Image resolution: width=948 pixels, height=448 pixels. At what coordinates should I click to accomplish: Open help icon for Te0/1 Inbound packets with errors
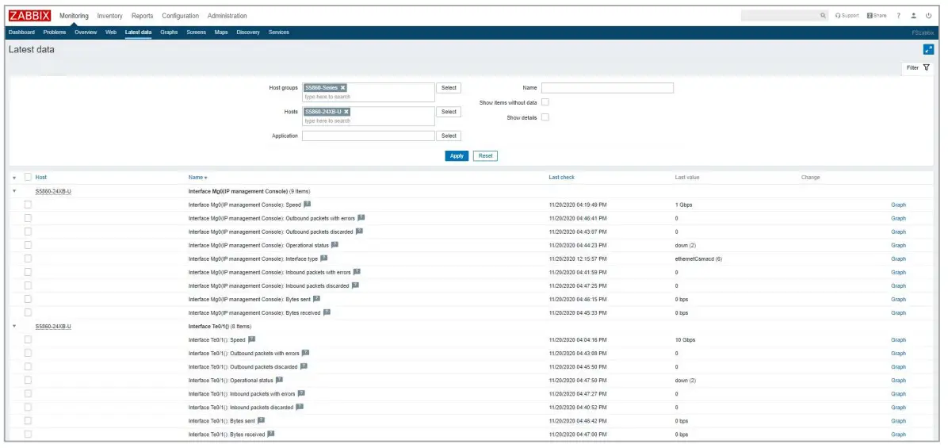point(301,393)
